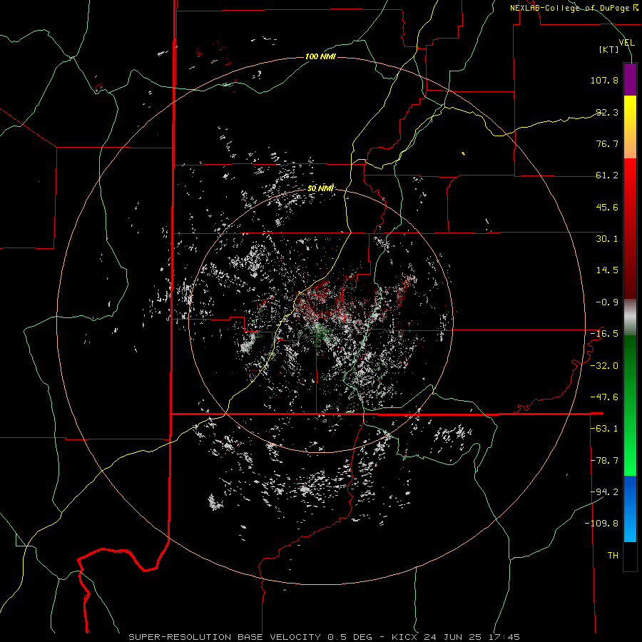Click the gray near-zero segment of color bar
Viewport: 642px width, 642px height.
point(630,317)
